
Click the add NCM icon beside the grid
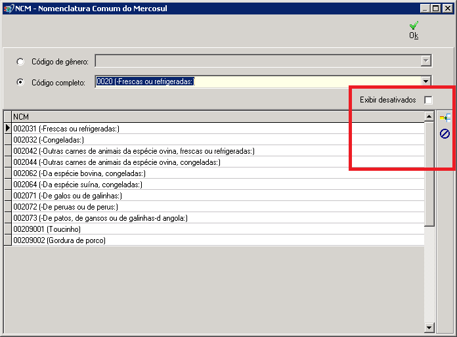point(445,118)
